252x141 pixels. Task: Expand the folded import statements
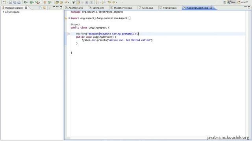pyautogui.click(x=69, y=18)
